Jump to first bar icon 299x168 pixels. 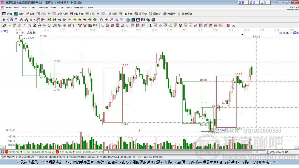click(x=49, y=20)
